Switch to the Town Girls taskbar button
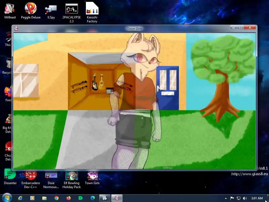Viewport: 269px width, 202px height. coord(117,198)
